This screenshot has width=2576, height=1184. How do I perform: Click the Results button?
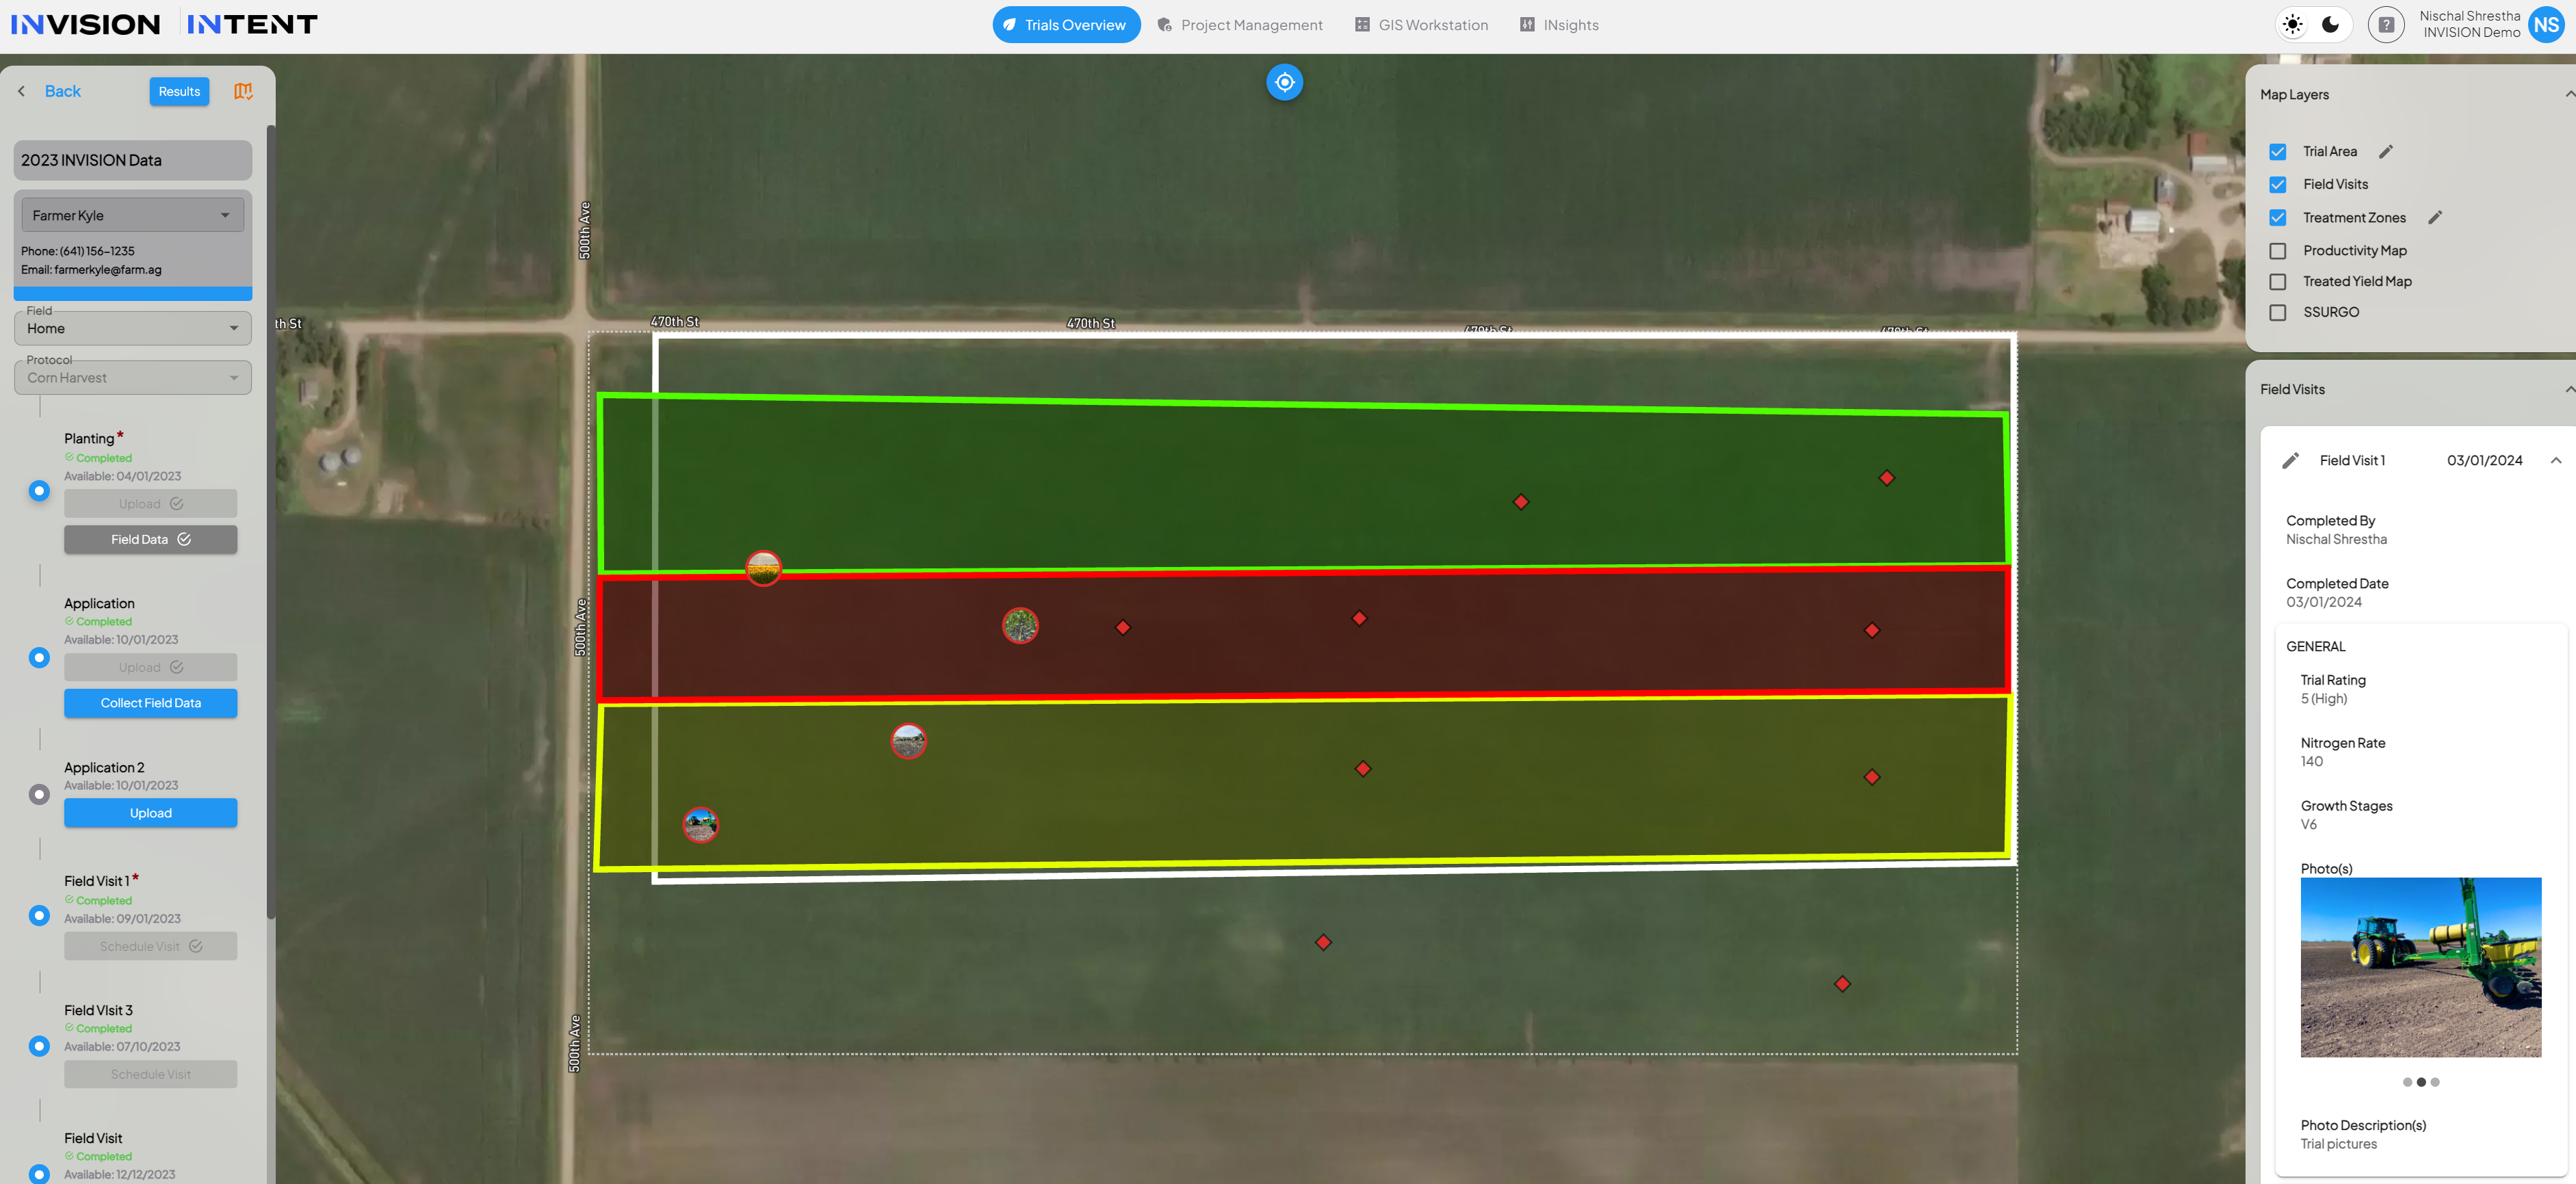[179, 91]
